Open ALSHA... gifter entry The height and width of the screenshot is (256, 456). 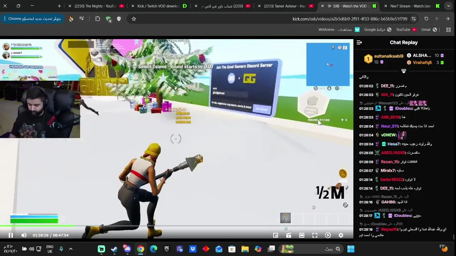coord(426,55)
